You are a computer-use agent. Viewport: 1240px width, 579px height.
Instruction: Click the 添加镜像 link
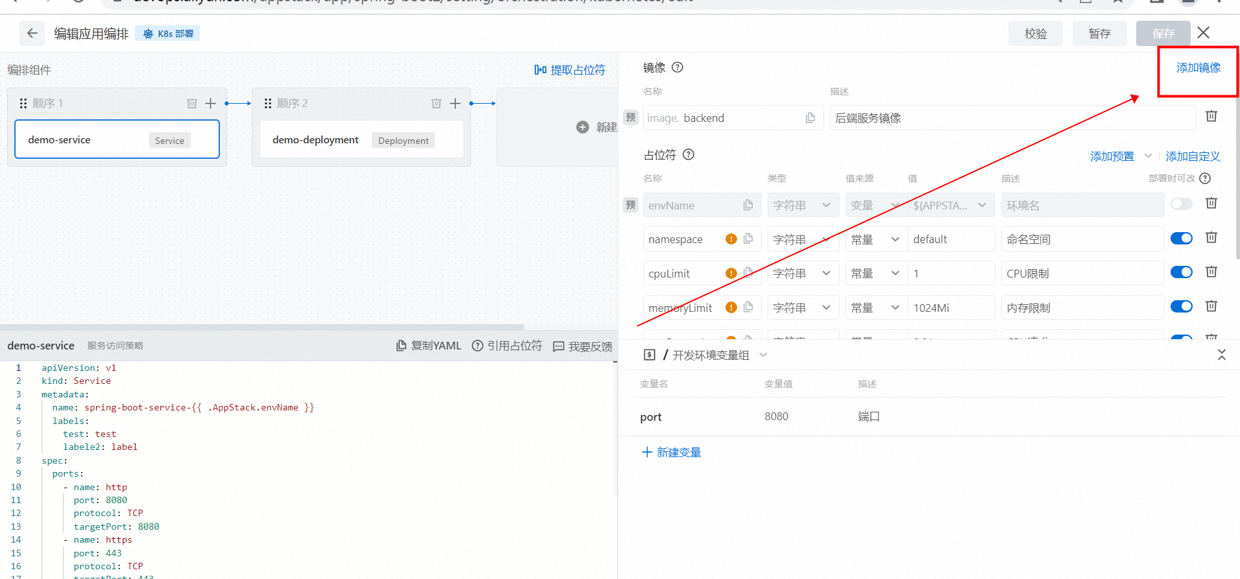(1198, 68)
